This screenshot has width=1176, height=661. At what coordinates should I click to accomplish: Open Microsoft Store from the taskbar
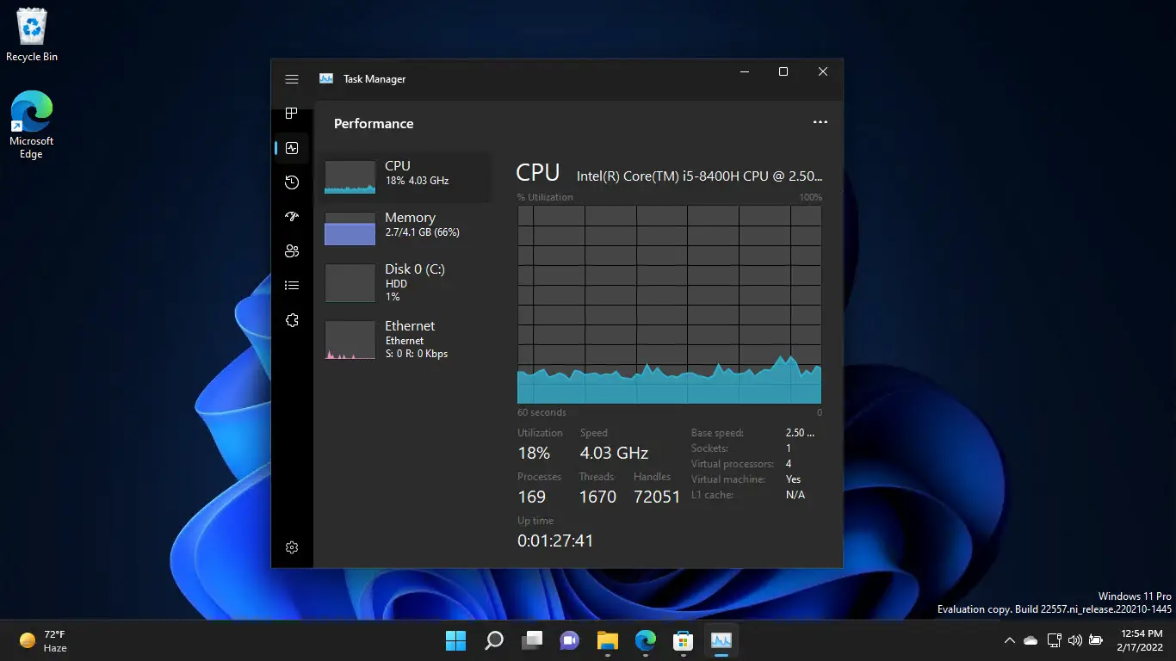(684, 640)
